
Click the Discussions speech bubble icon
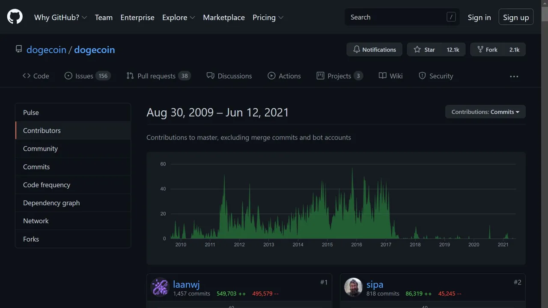pyautogui.click(x=210, y=76)
